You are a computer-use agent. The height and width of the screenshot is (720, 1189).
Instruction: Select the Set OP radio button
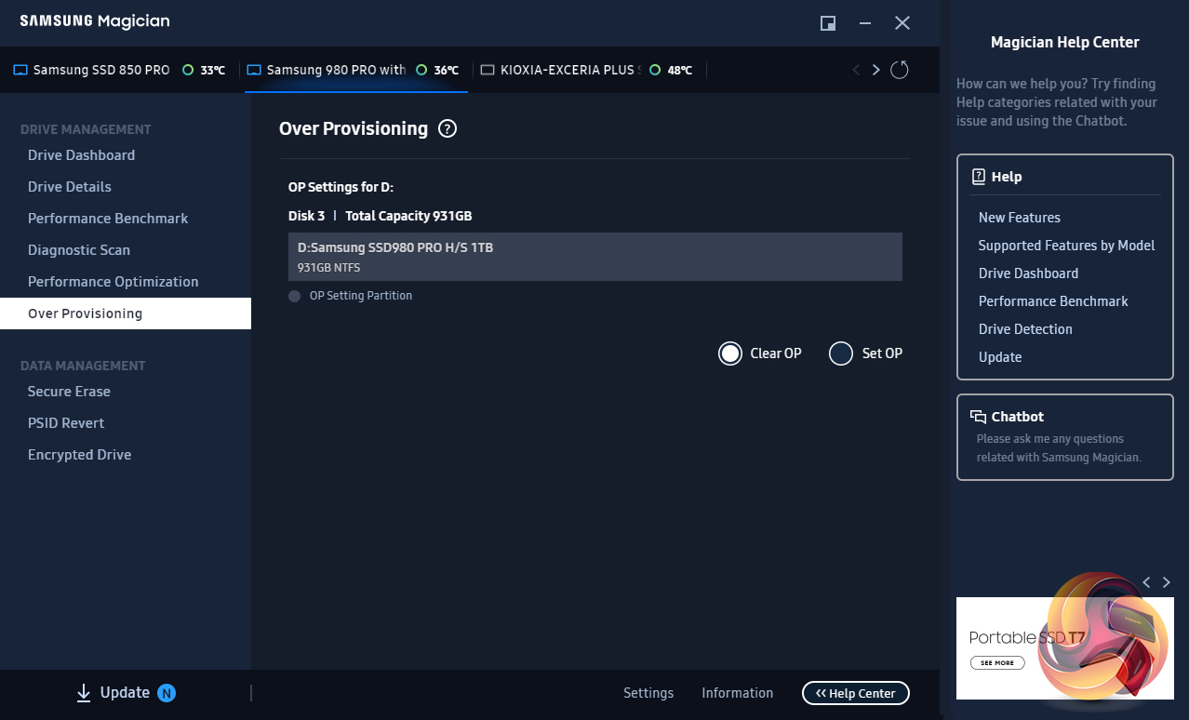pyautogui.click(x=841, y=353)
